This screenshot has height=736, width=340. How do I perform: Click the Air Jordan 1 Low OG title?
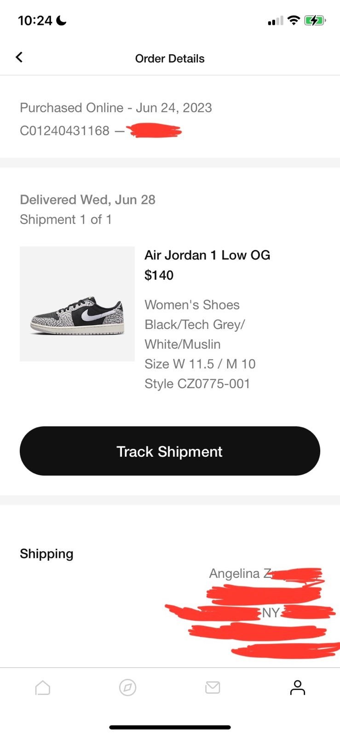[207, 255]
